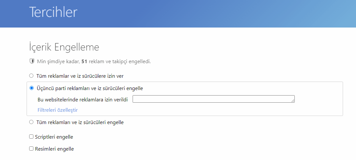Click 'Üçüncü parti reklamları ve iz sürücüleri engelle' text

[x=89, y=88]
